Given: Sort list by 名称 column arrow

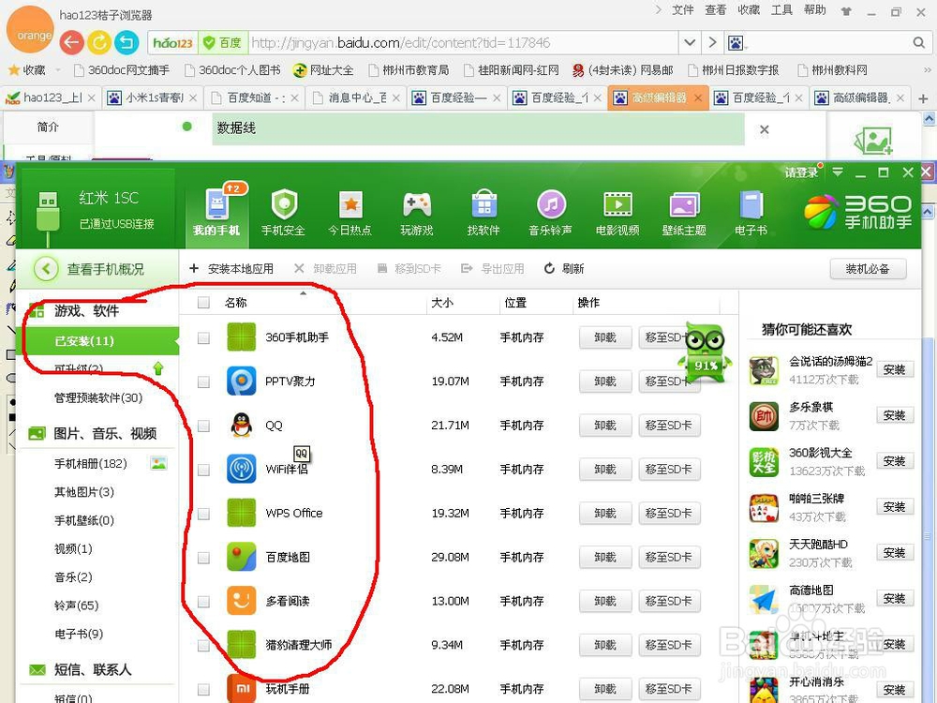Looking at the screenshot, I should pyautogui.click(x=303, y=293).
